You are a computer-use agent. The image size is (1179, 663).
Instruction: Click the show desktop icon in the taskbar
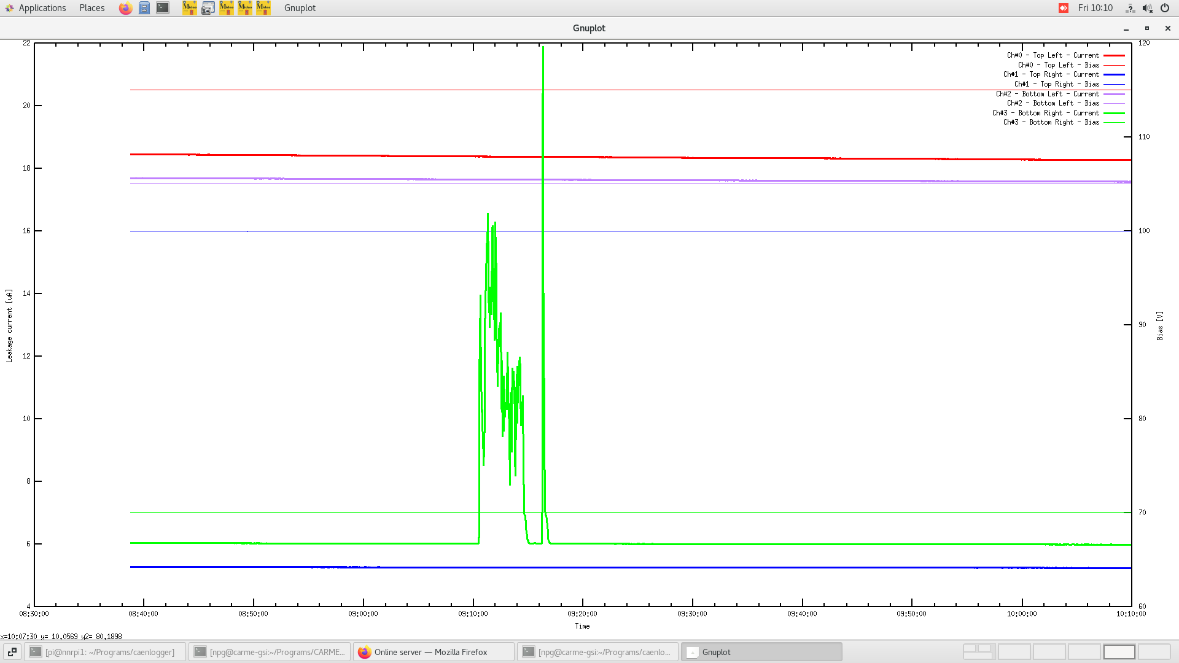coord(12,651)
